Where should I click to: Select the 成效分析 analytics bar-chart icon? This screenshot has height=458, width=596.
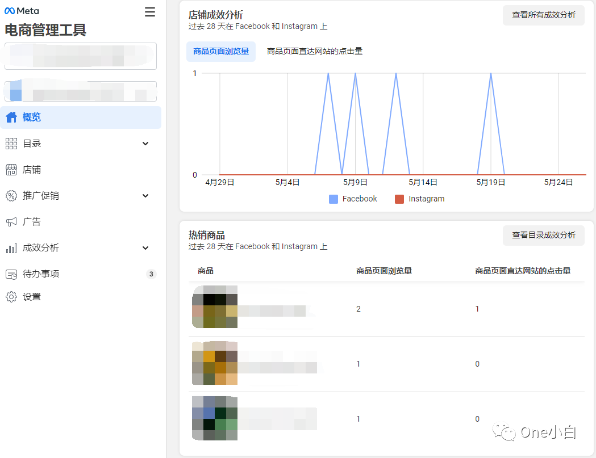(x=11, y=247)
